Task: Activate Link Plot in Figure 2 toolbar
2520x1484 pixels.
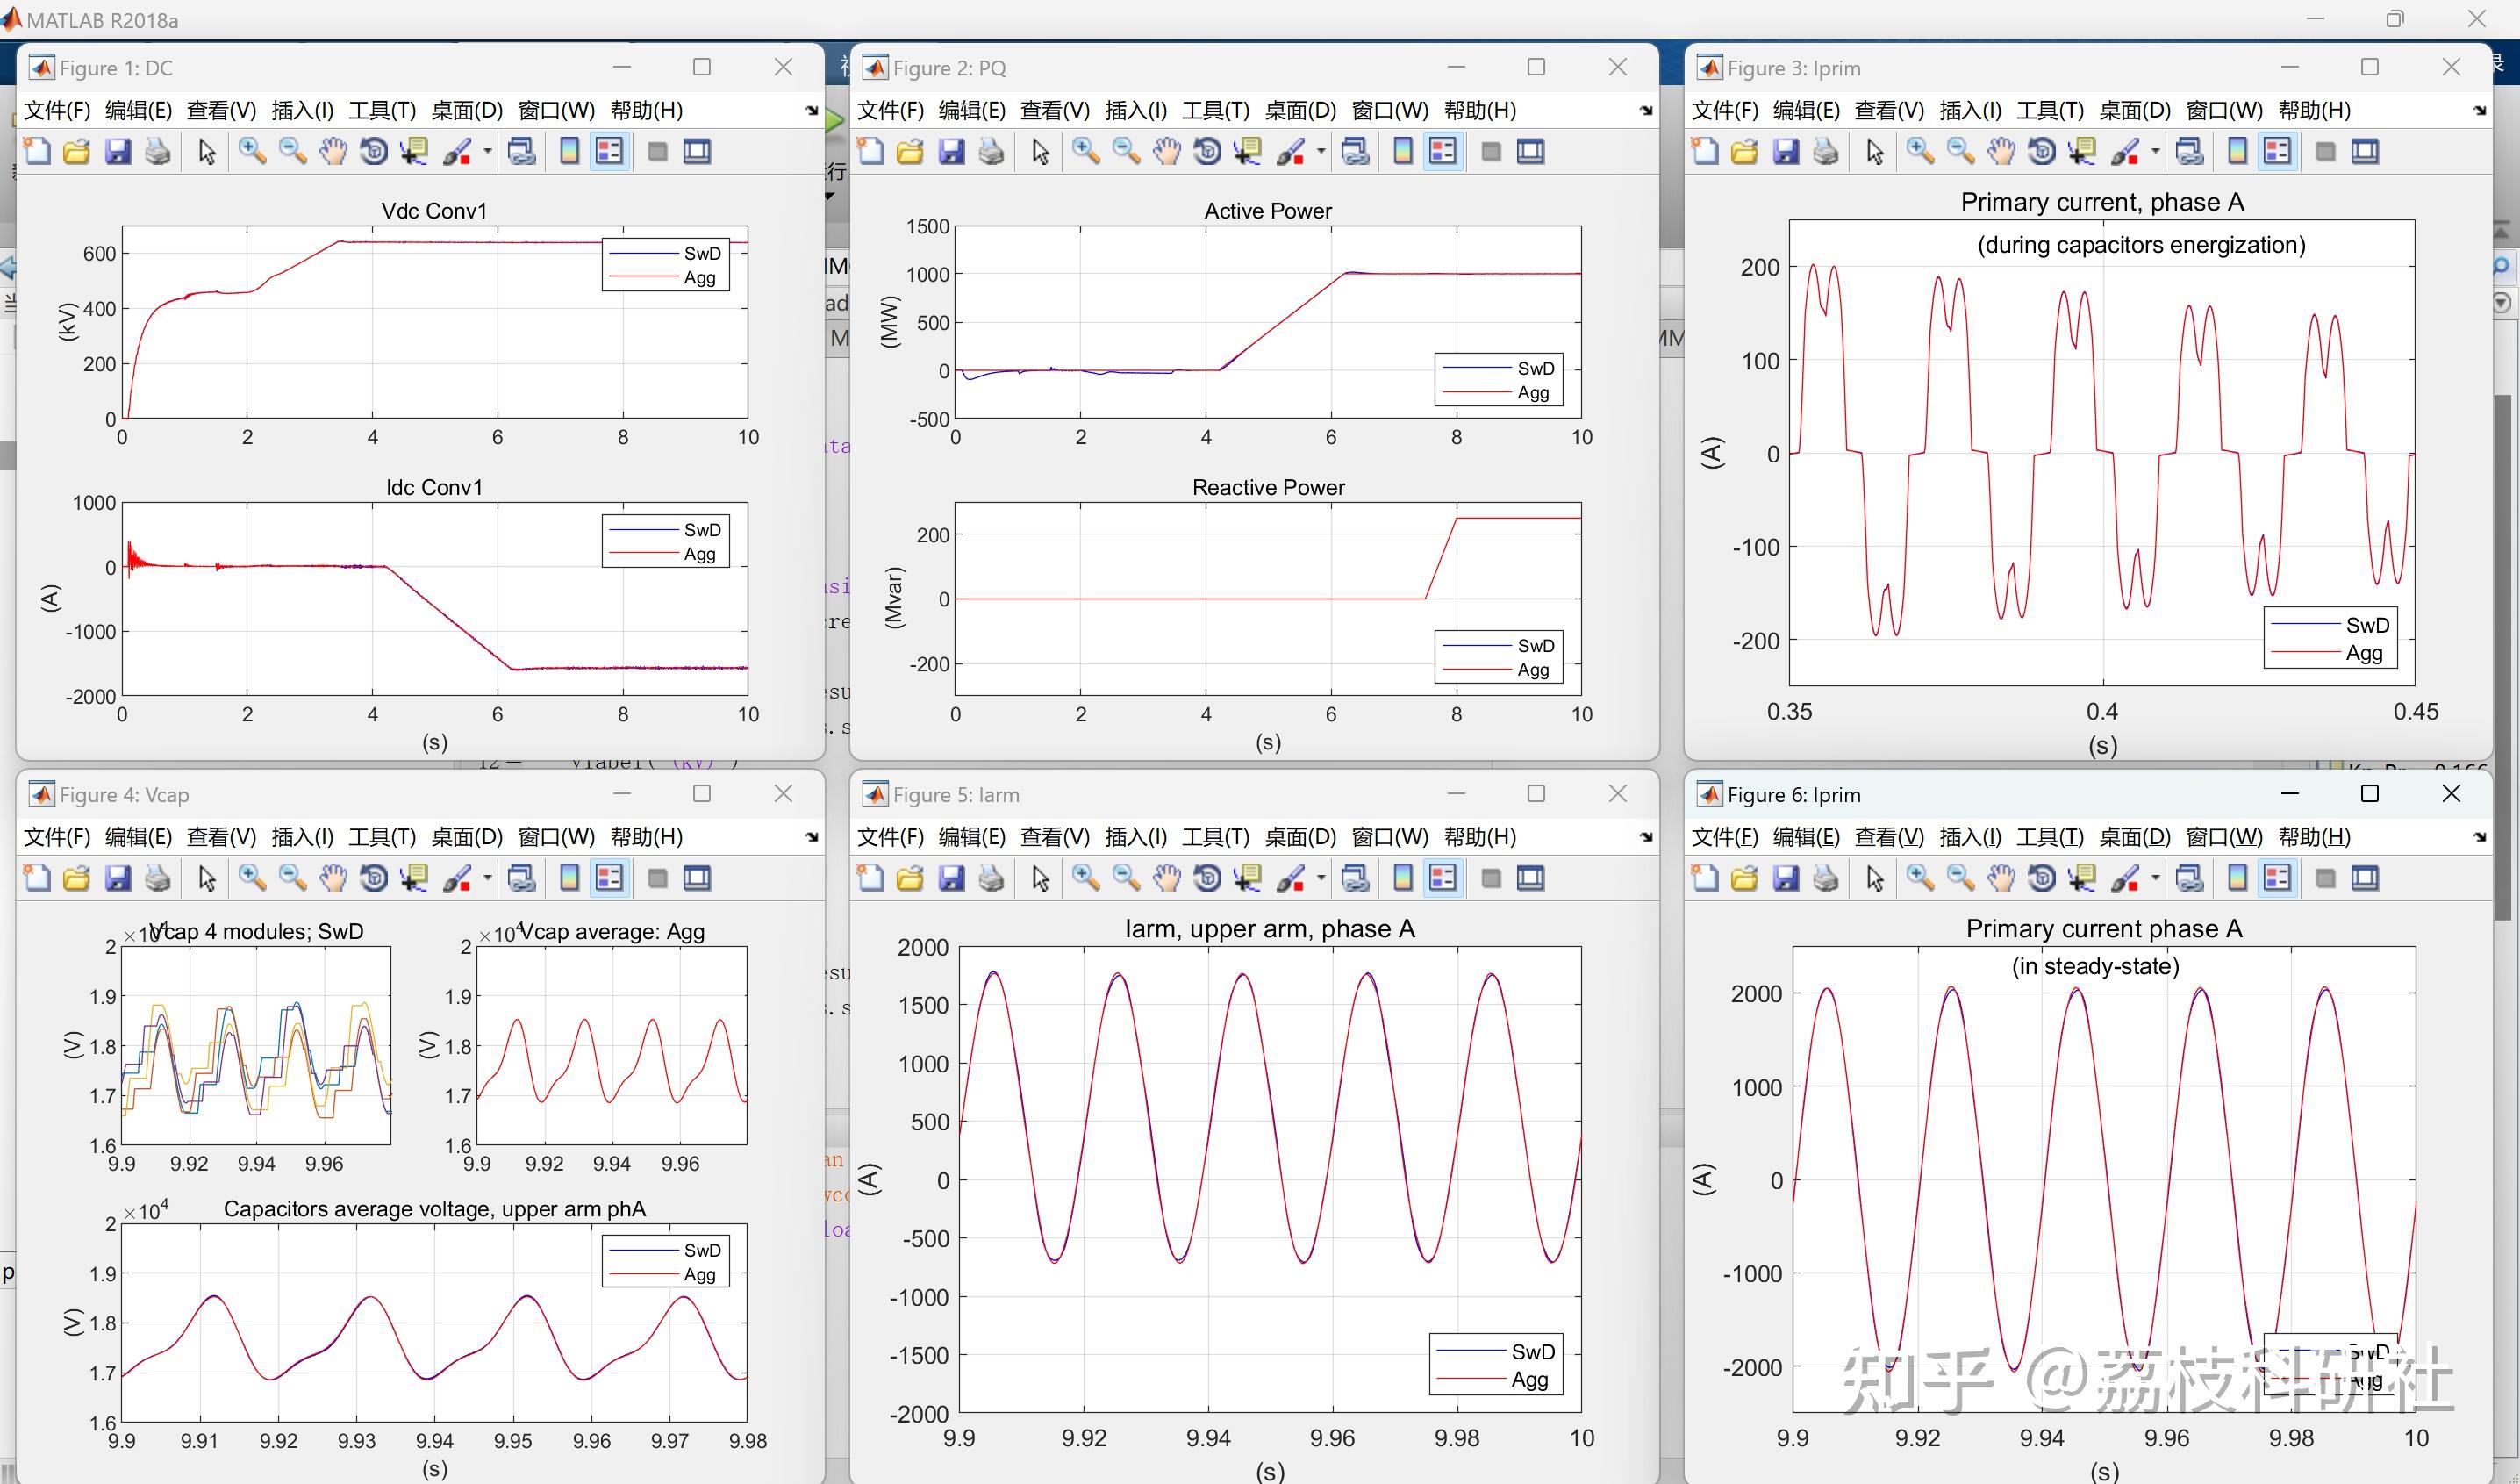Action: click(1355, 152)
